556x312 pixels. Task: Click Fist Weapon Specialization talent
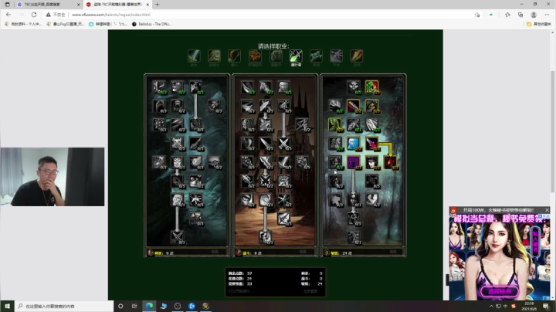click(302, 162)
